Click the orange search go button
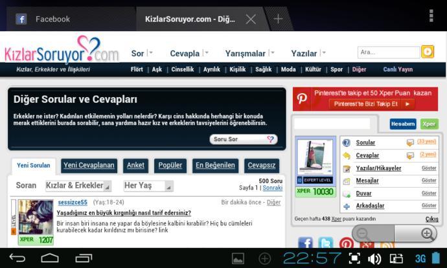The height and width of the screenshot is (268, 447). (x=428, y=52)
